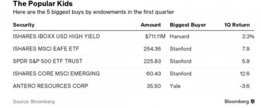Click the Amount column header
The width and height of the screenshot is (261, 108).
coord(151,25)
